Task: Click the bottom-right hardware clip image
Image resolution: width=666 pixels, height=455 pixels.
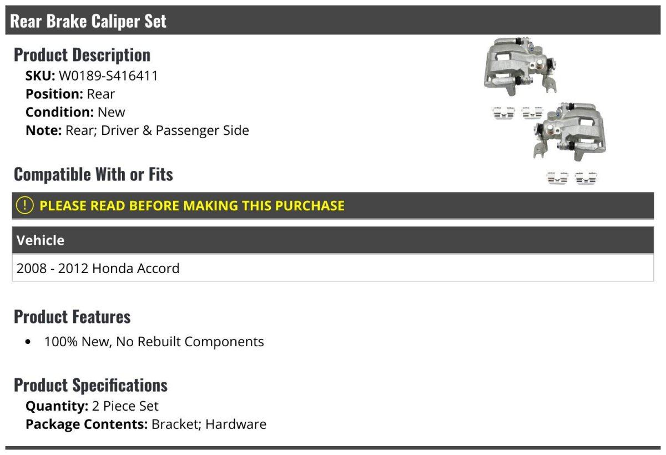Action: [x=586, y=178]
